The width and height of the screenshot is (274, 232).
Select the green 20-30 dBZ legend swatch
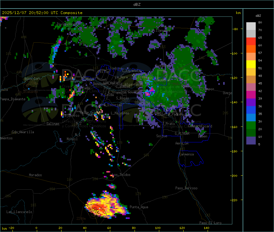click(x=251, y=125)
